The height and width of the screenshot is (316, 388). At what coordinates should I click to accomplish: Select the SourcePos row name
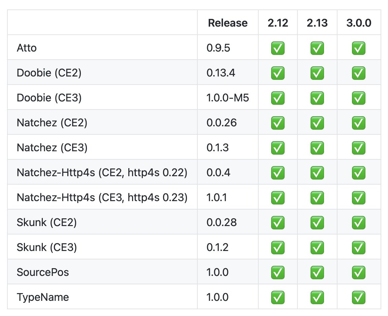43,273
